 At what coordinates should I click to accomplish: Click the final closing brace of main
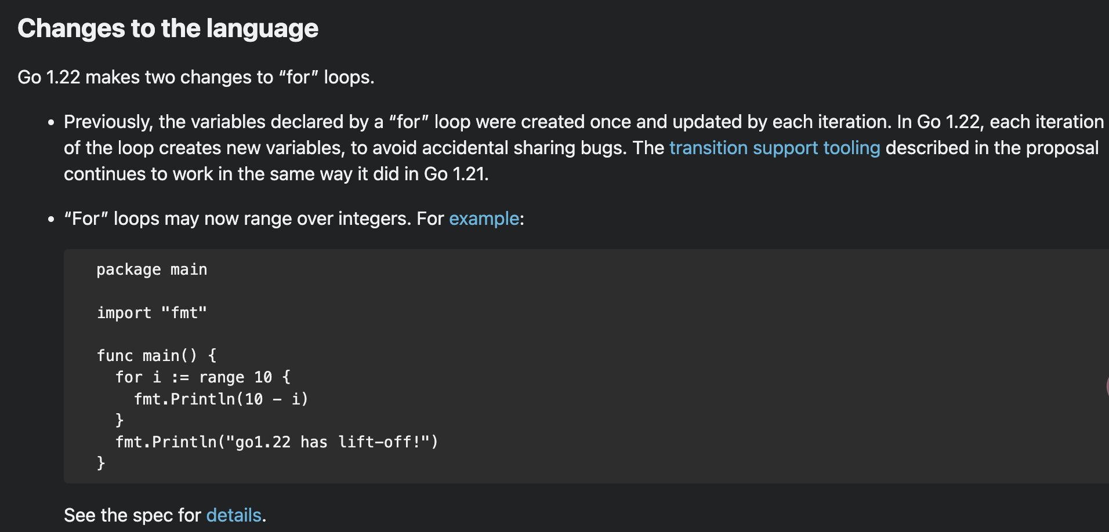[x=101, y=462]
